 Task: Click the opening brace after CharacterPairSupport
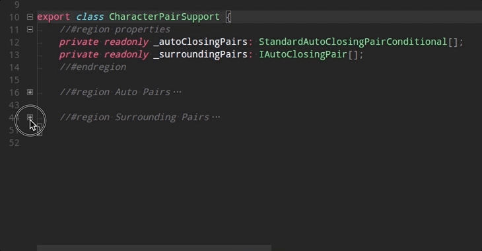[x=228, y=17]
